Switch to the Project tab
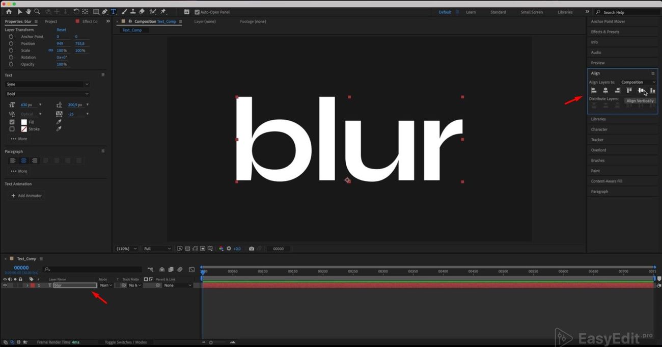Screen dimensions: 662x347 pyautogui.click(x=51, y=21)
